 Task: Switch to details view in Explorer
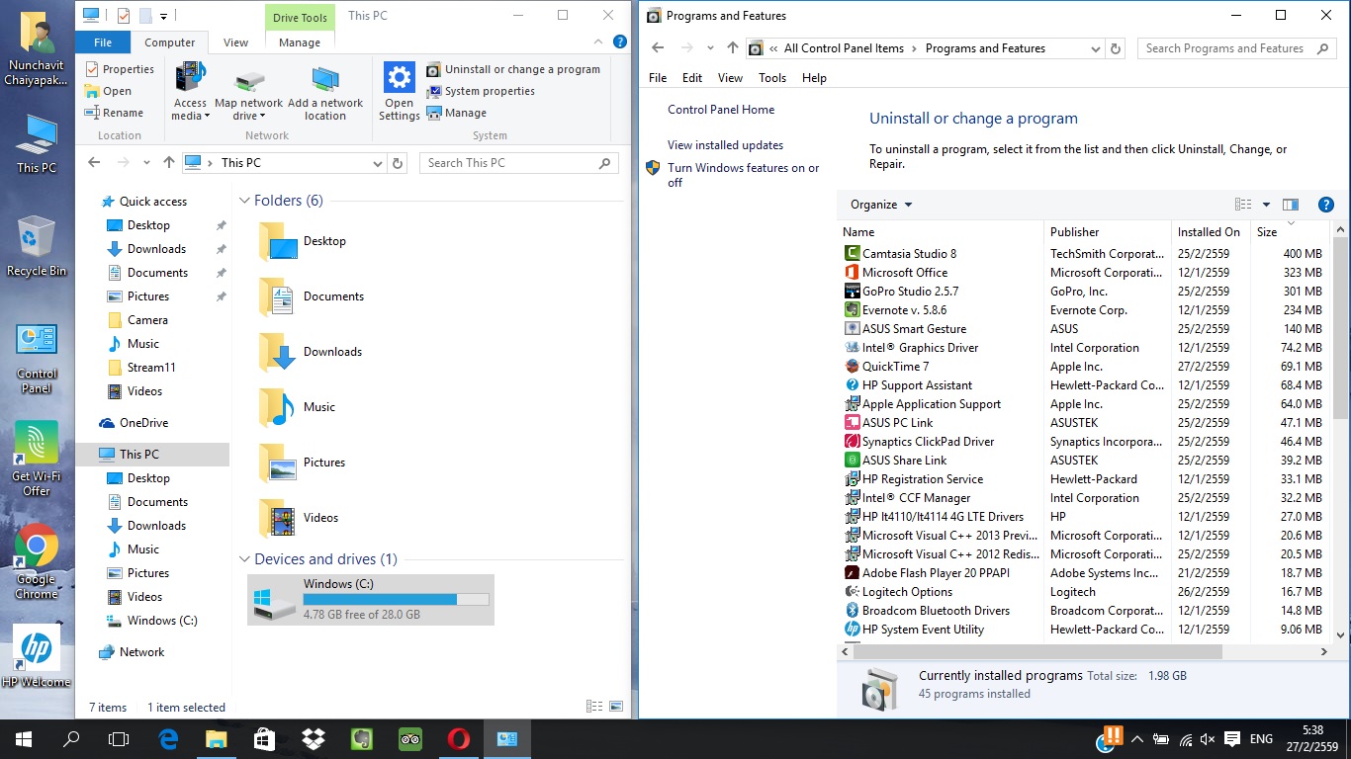pyautogui.click(x=594, y=707)
